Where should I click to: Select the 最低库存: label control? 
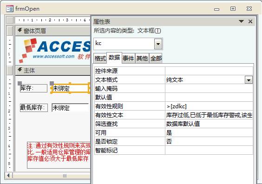tap(34, 108)
